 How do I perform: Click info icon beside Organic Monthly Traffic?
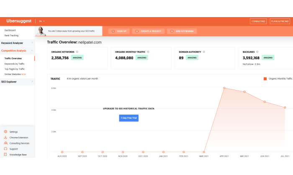pos(148,52)
